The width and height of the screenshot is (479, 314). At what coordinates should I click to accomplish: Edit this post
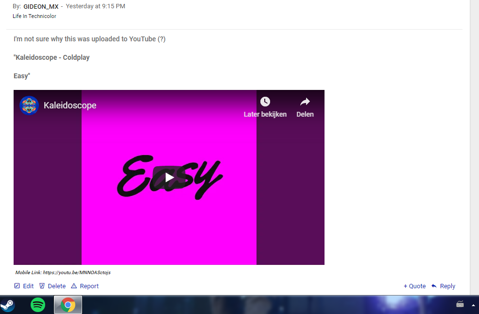[24, 286]
